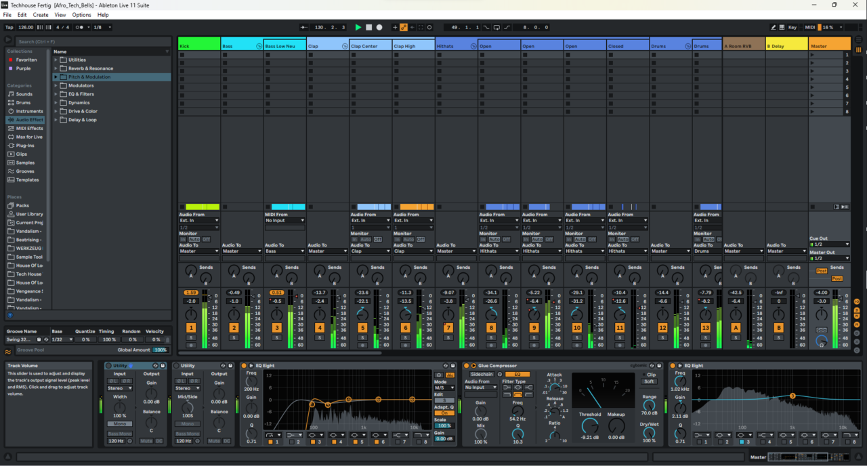Open the quantization 1/8 dropdown

tap(102, 27)
